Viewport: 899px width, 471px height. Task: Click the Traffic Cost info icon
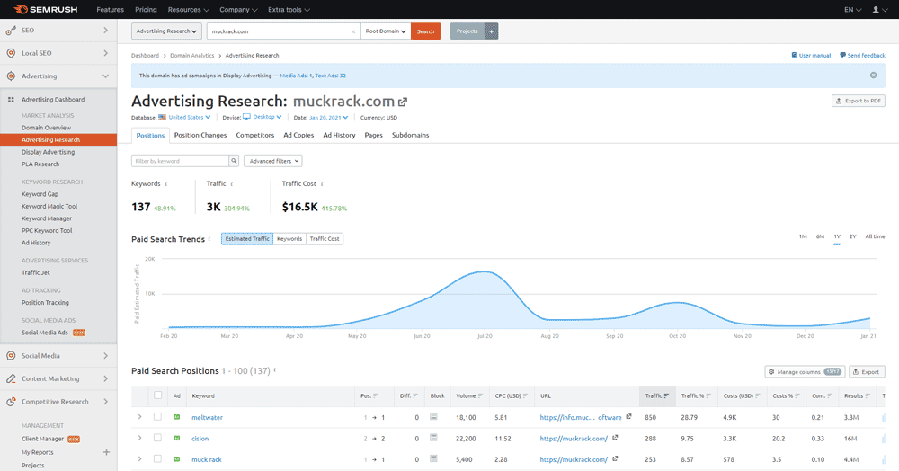point(322,184)
